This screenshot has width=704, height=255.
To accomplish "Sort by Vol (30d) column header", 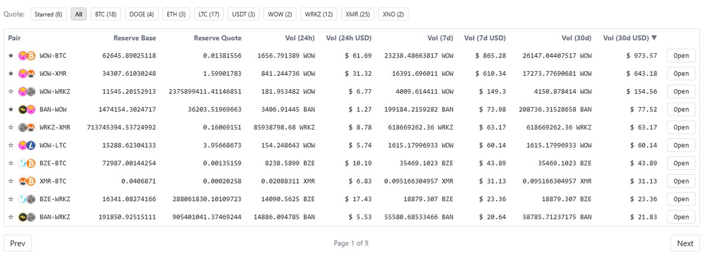I will click(x=576, y=38).
